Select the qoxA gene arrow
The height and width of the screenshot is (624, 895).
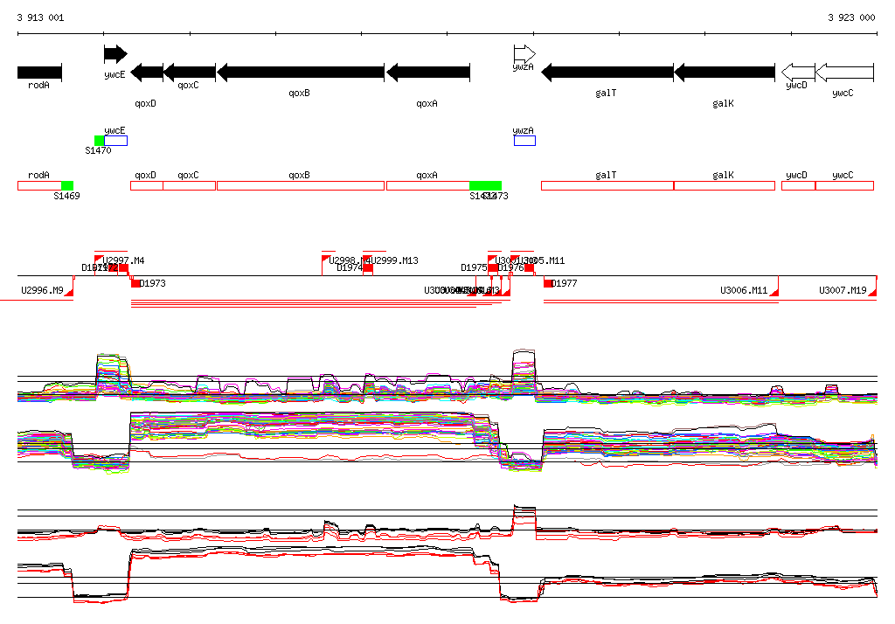[428, 73]
